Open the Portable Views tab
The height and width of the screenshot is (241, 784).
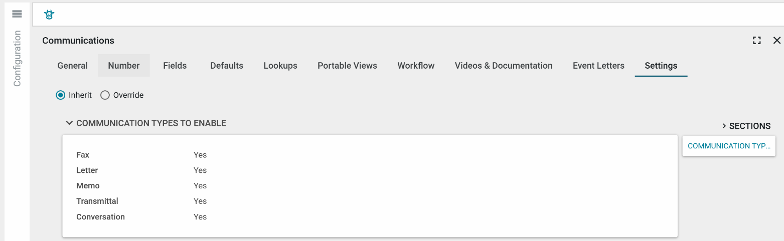click(x=347, y=66)
